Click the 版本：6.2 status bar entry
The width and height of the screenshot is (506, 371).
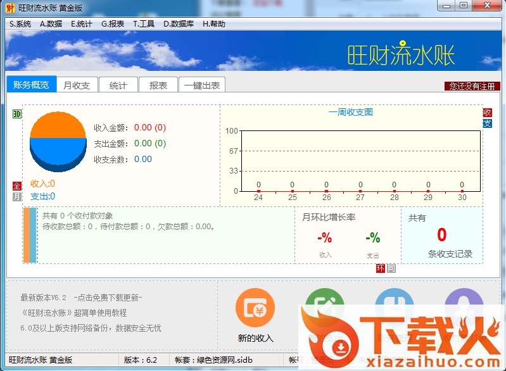tap(141, 360)
